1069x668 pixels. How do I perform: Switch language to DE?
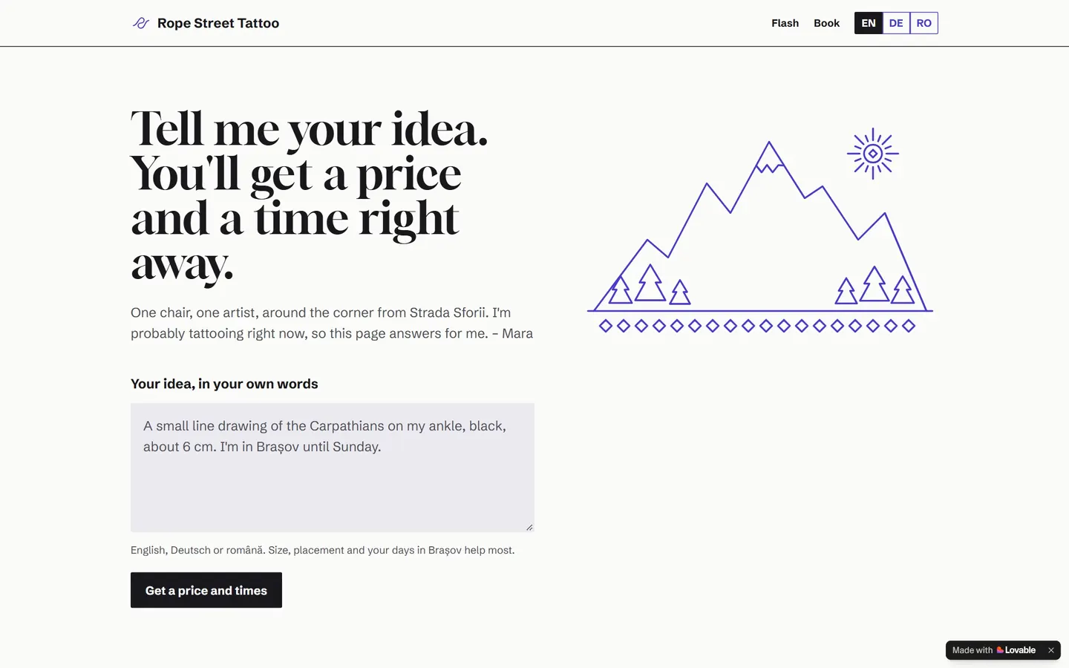coord(896,23)
